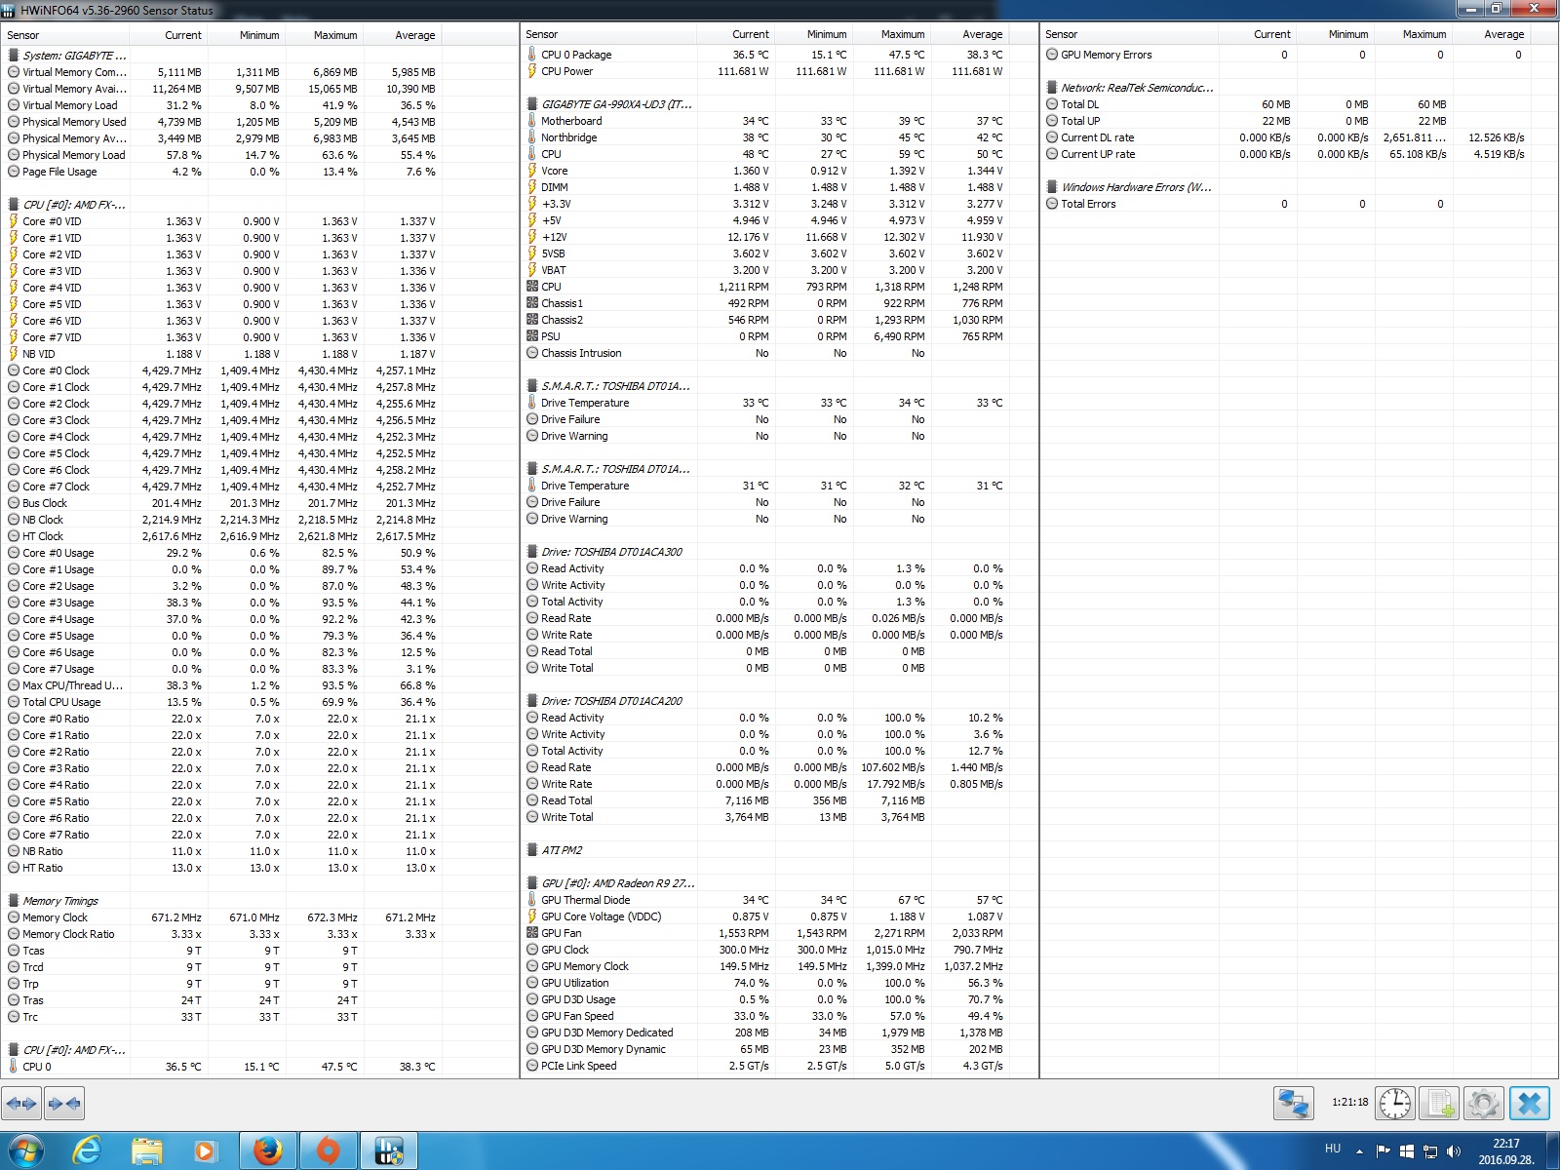
Task: Select the Page File Usage row
Action: 259,172
